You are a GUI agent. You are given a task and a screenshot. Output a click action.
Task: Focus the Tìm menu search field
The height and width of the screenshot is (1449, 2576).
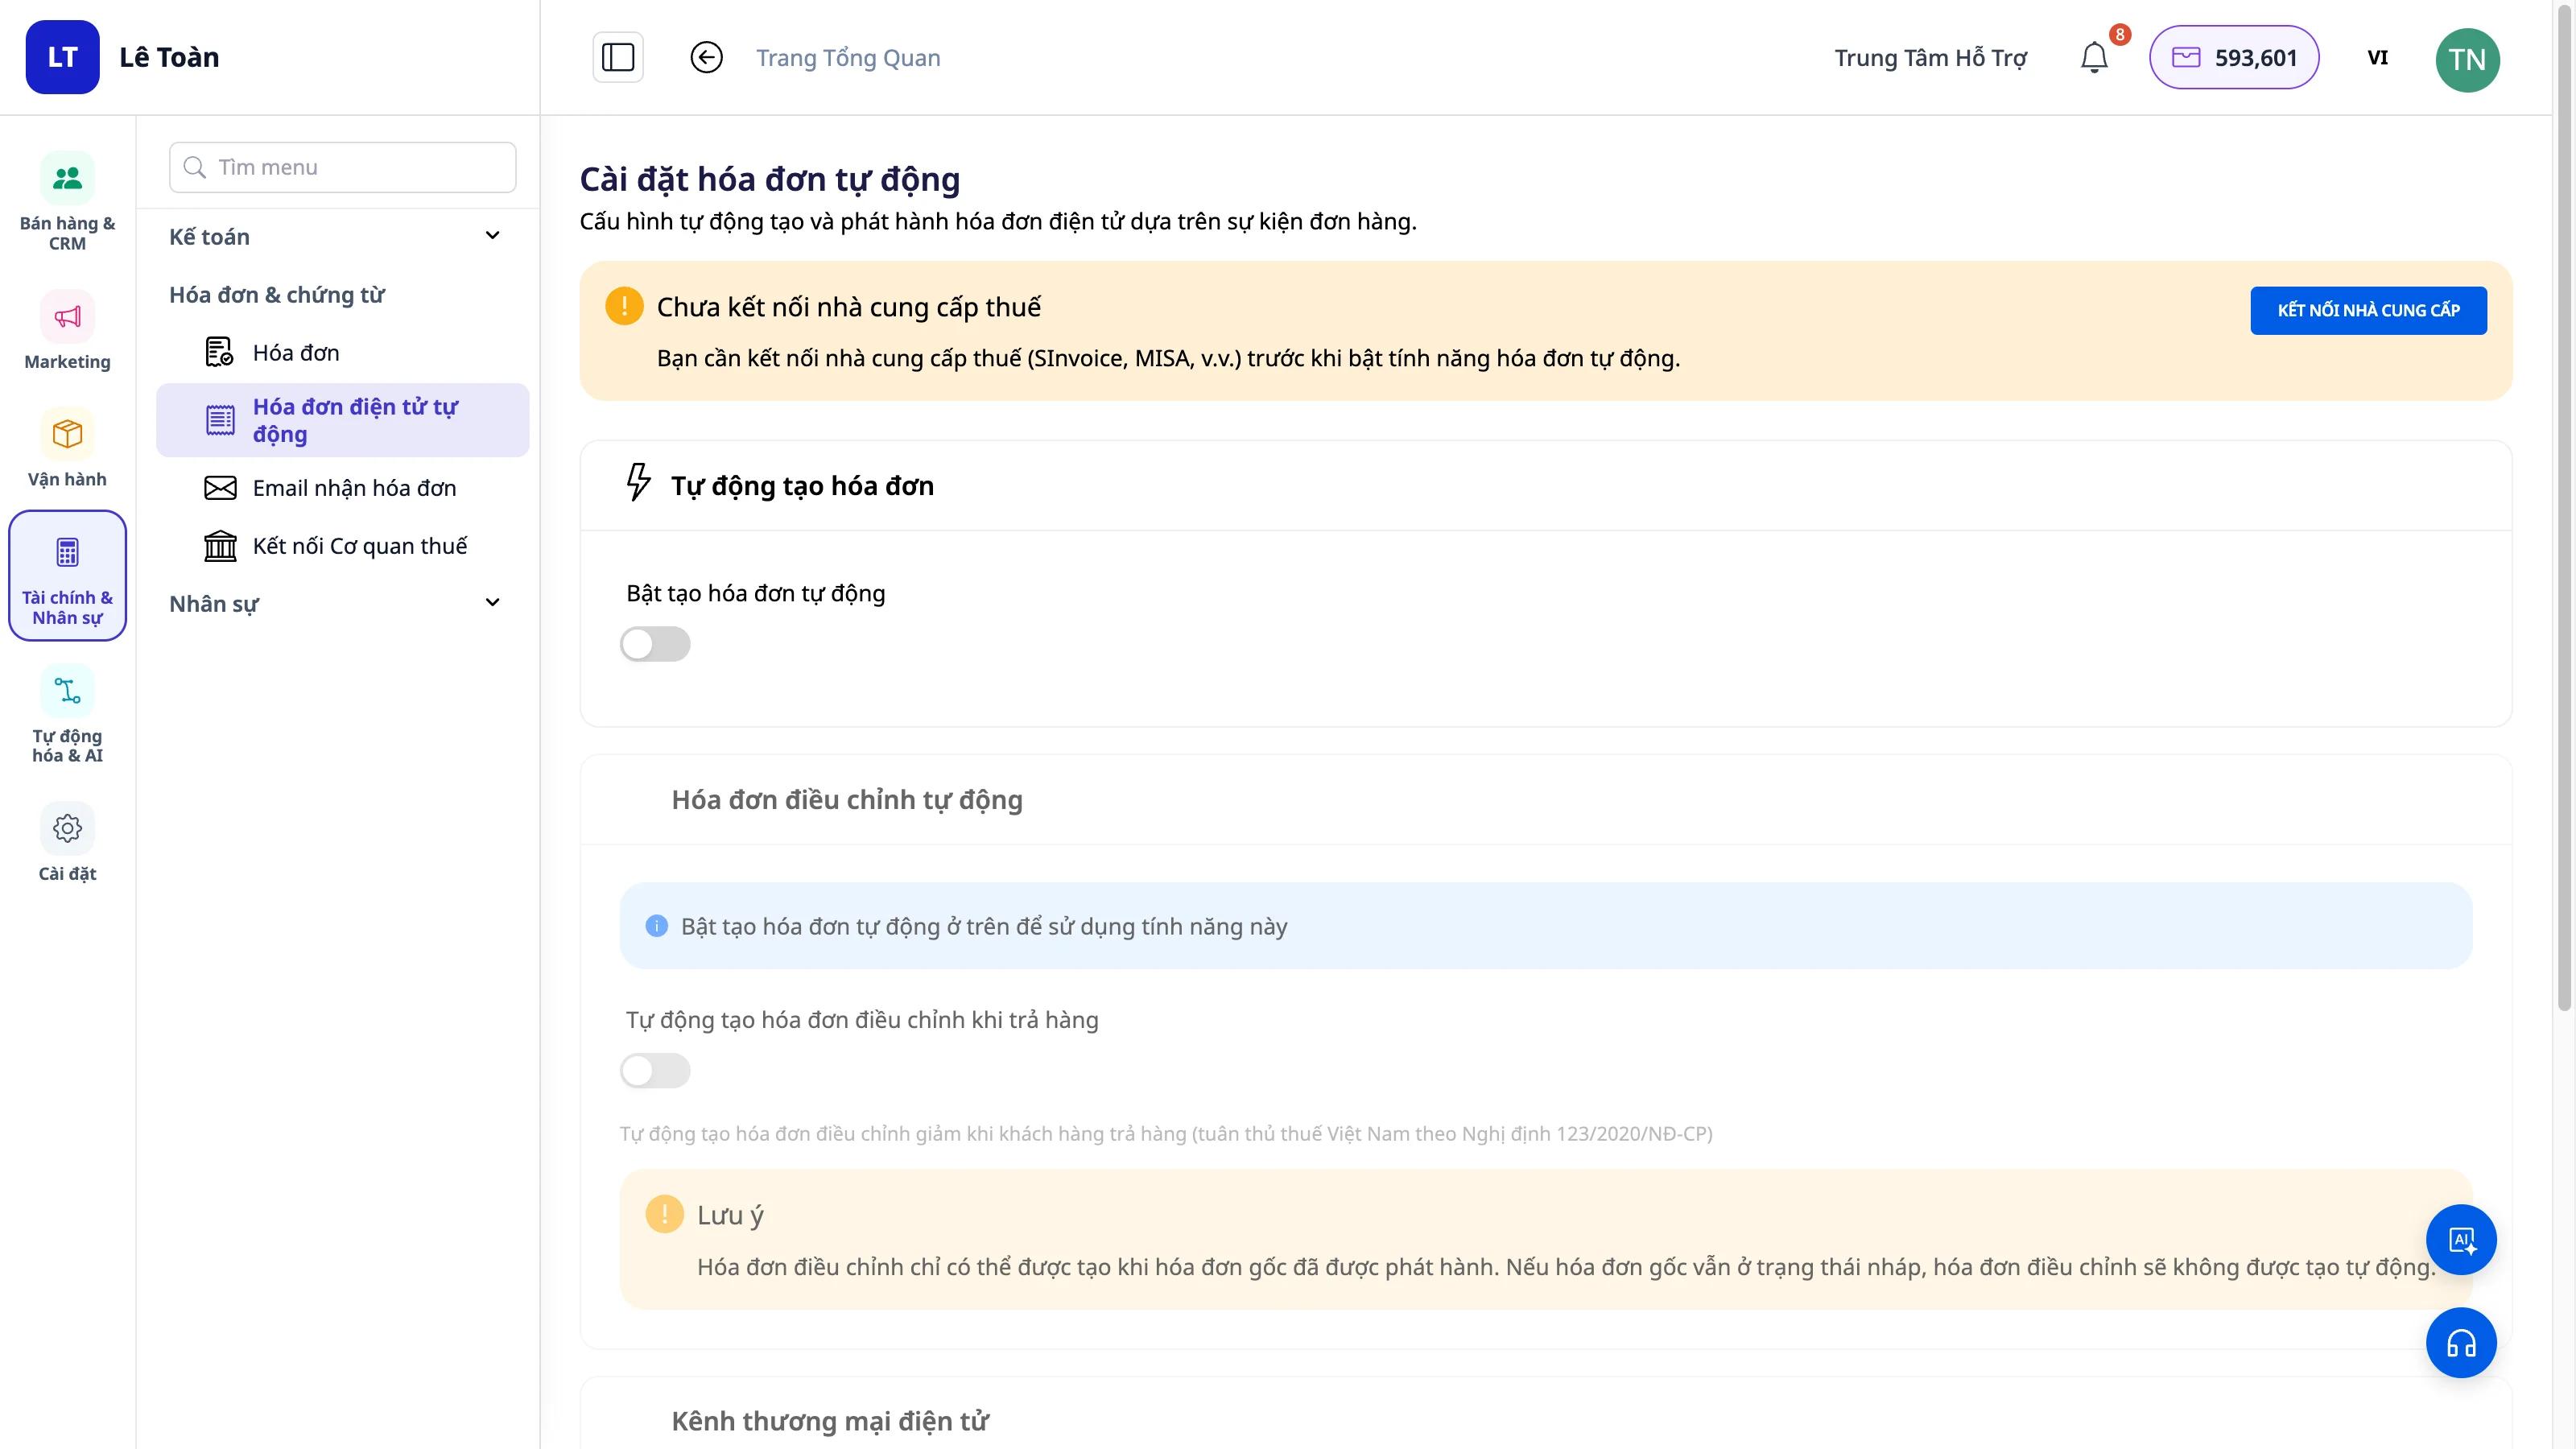pyautogui.click(x=343, y=167)
